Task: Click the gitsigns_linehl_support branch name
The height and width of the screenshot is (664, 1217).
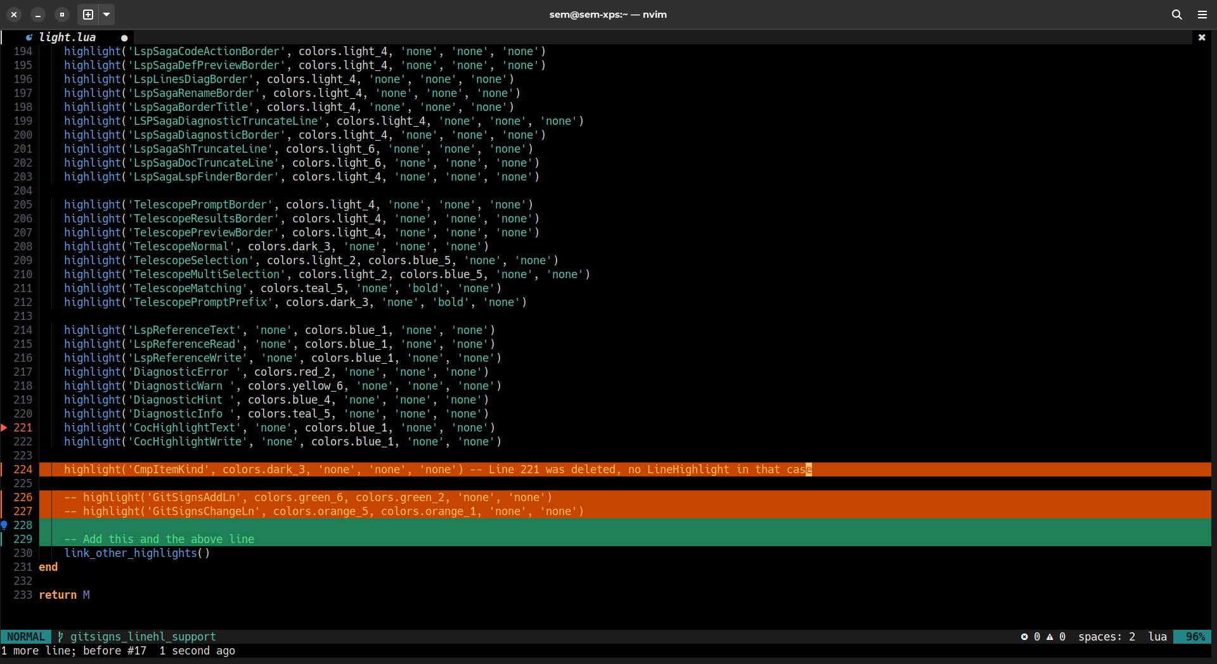Action: 143,637
